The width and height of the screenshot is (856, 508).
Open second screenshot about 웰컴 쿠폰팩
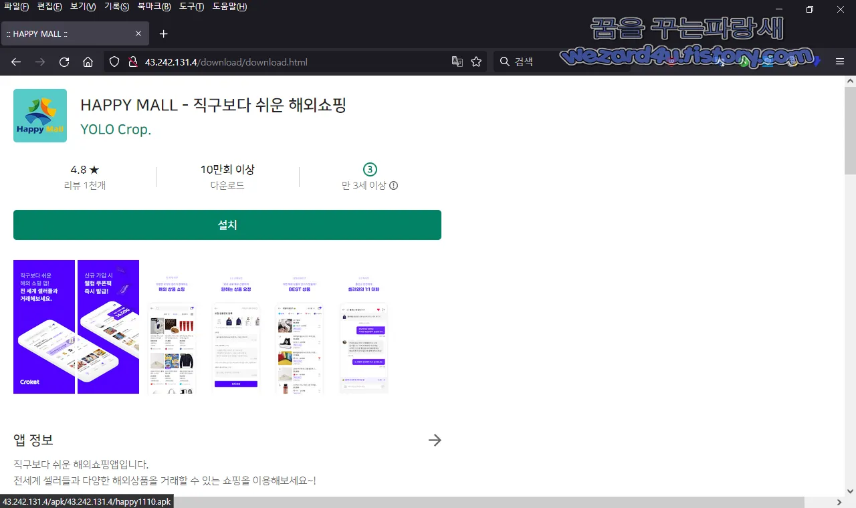tap(108, 327)
